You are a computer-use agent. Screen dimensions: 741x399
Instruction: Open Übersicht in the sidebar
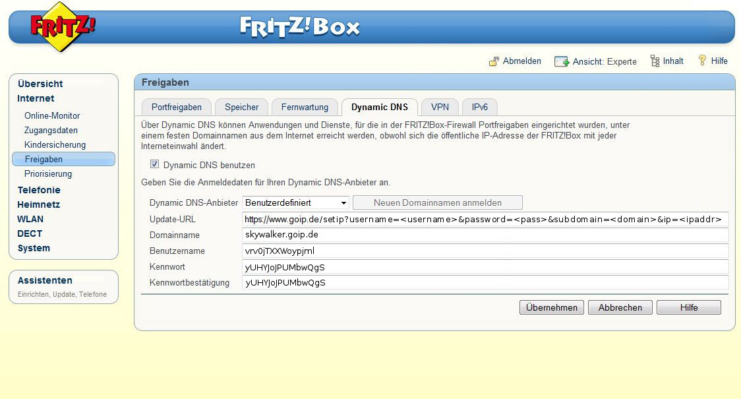pos(40,84)
